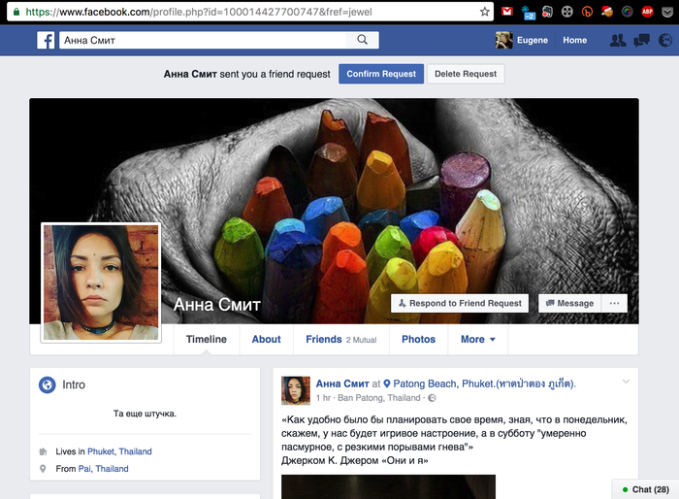Open the three-dots more actions button
679x499 pixels.
614,303
